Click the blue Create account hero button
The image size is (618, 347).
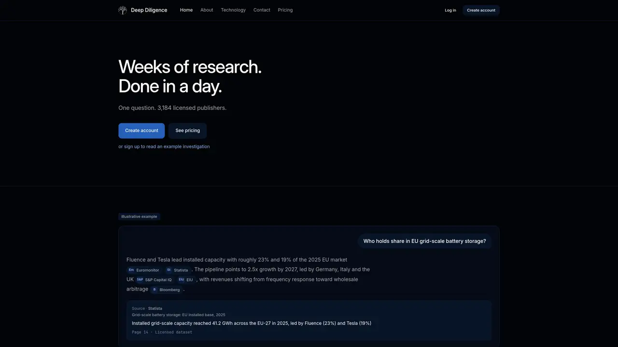(x=141, y=131)
